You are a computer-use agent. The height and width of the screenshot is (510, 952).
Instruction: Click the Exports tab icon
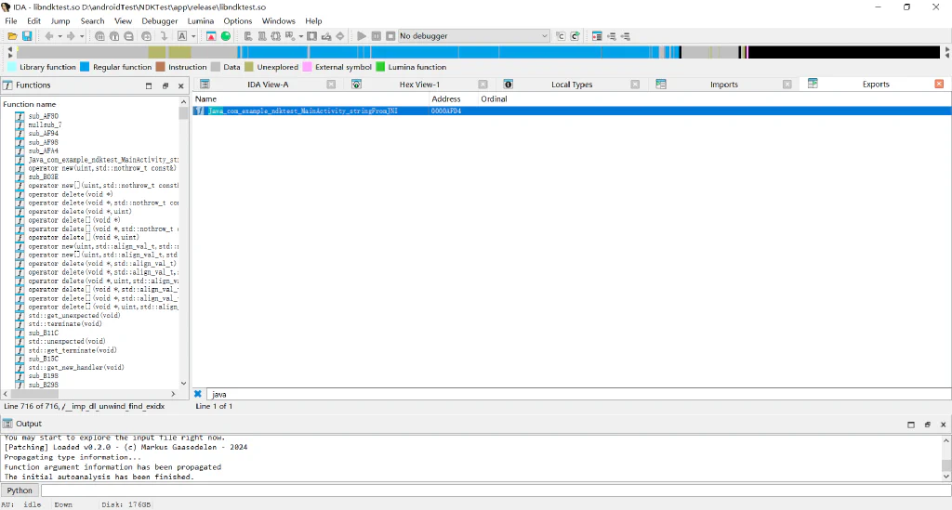point(813,84)
